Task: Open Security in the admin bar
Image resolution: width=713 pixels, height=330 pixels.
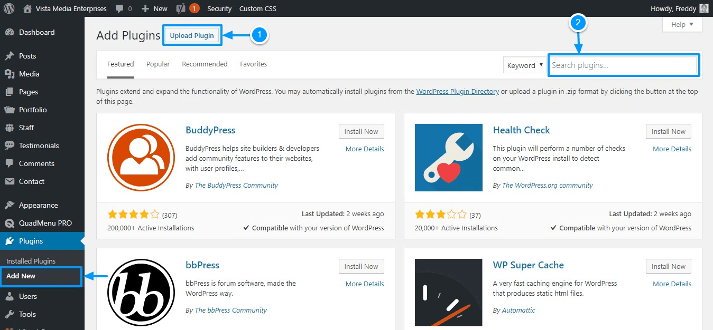Action: [219, 8]
